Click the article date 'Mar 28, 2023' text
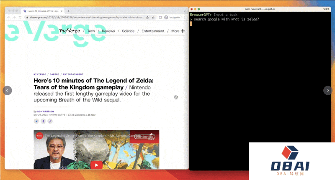The width and height of the screenshot is (335, 180). (x=49, y=115)
